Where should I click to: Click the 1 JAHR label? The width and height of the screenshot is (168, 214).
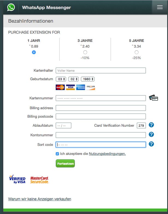click(34, 41)
